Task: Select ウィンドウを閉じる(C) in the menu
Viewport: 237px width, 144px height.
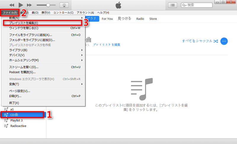Action: [x=43, y=28]
